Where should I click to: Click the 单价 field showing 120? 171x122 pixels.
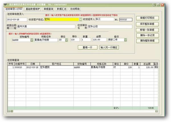(75, 40)
